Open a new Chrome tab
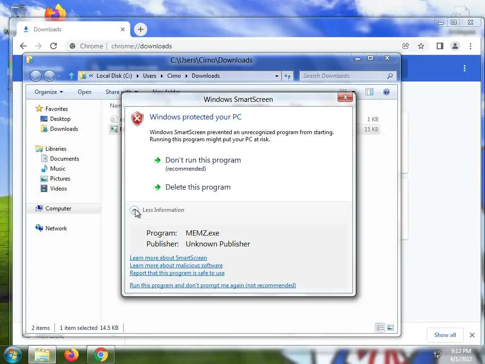The image size is (485, 364). [140, 29]
